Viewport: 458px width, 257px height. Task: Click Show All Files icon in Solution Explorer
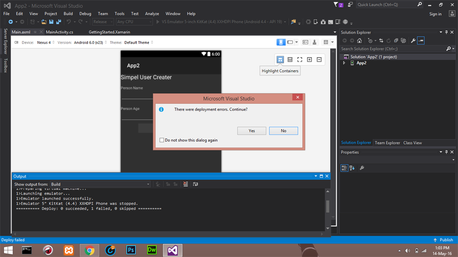[403, 41]
